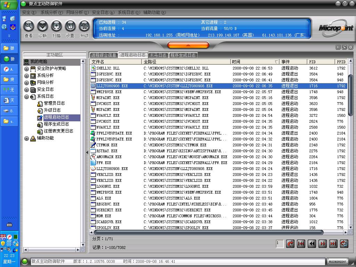Go to last log page button
The image size is (356, 267).
click(333, 244)
